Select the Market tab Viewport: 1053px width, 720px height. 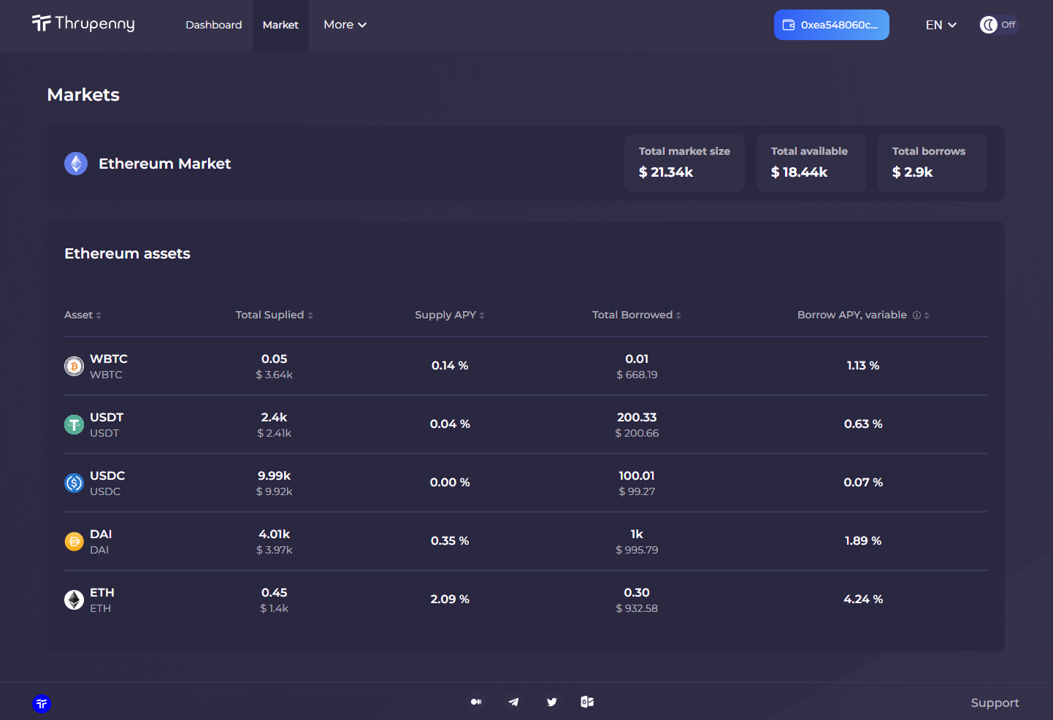280,25
